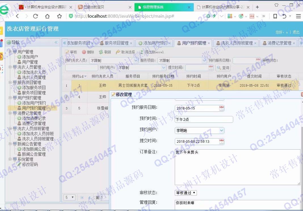The image size is (303, 211).
Task: Open 服务项目 filter dropdown
Action: [204, 61]
